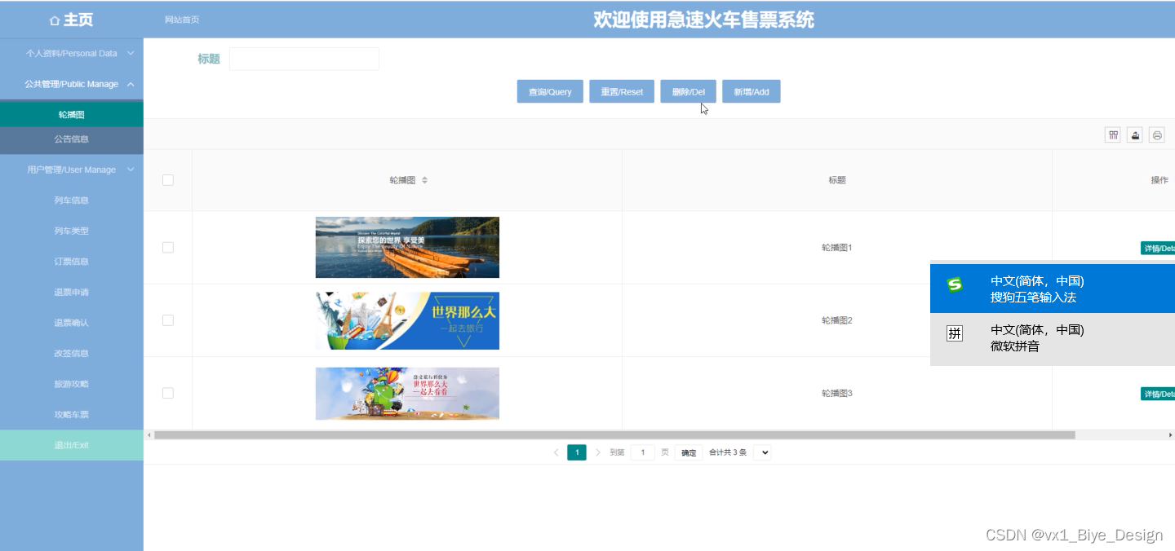Click the go-to-page number input
The width and height of the screenshot is (1175, 551).
tap(643, 452)
